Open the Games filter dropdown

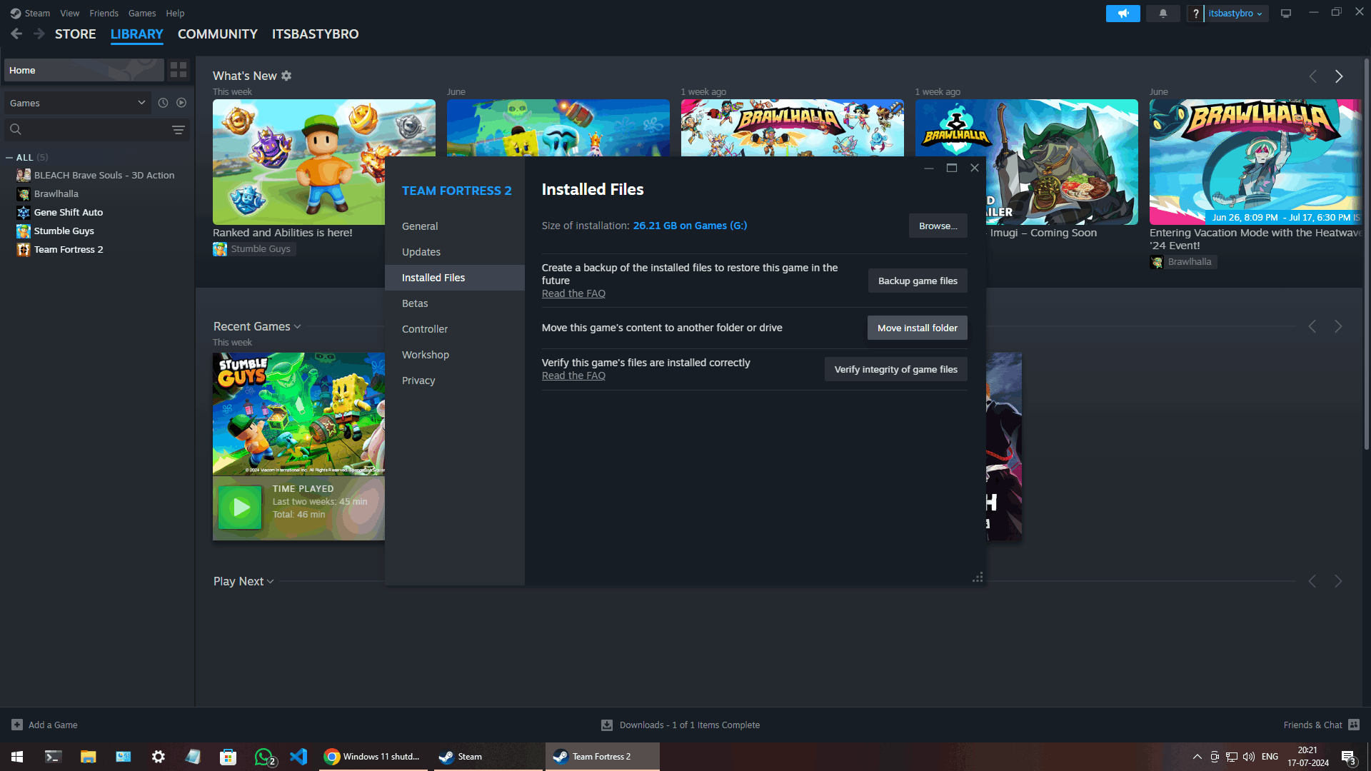click(x=77, y=103)
